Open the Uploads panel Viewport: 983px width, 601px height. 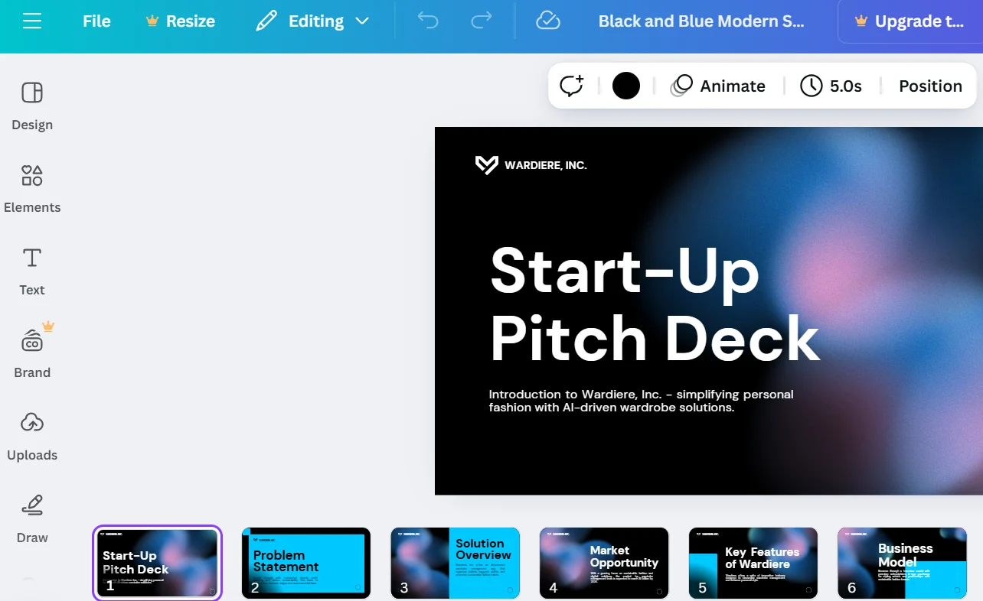pos(32,435)
